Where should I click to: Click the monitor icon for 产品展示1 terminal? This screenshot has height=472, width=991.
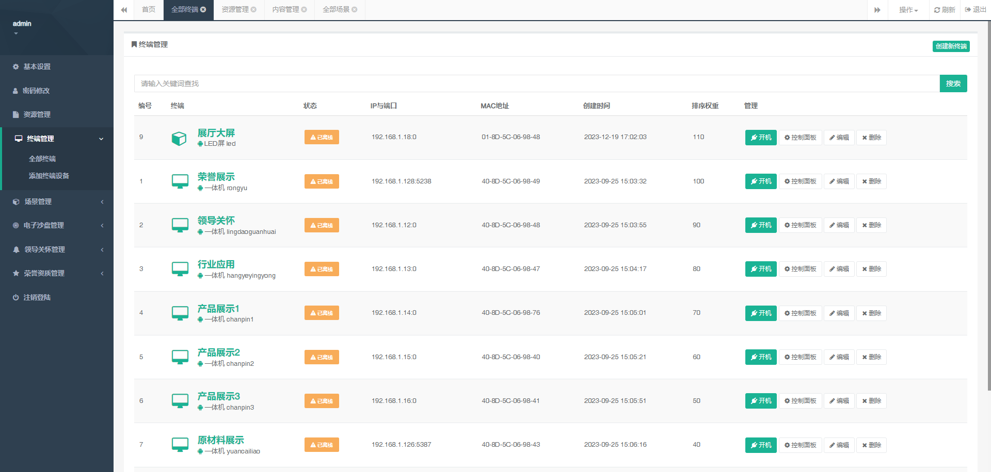(180, 313)
